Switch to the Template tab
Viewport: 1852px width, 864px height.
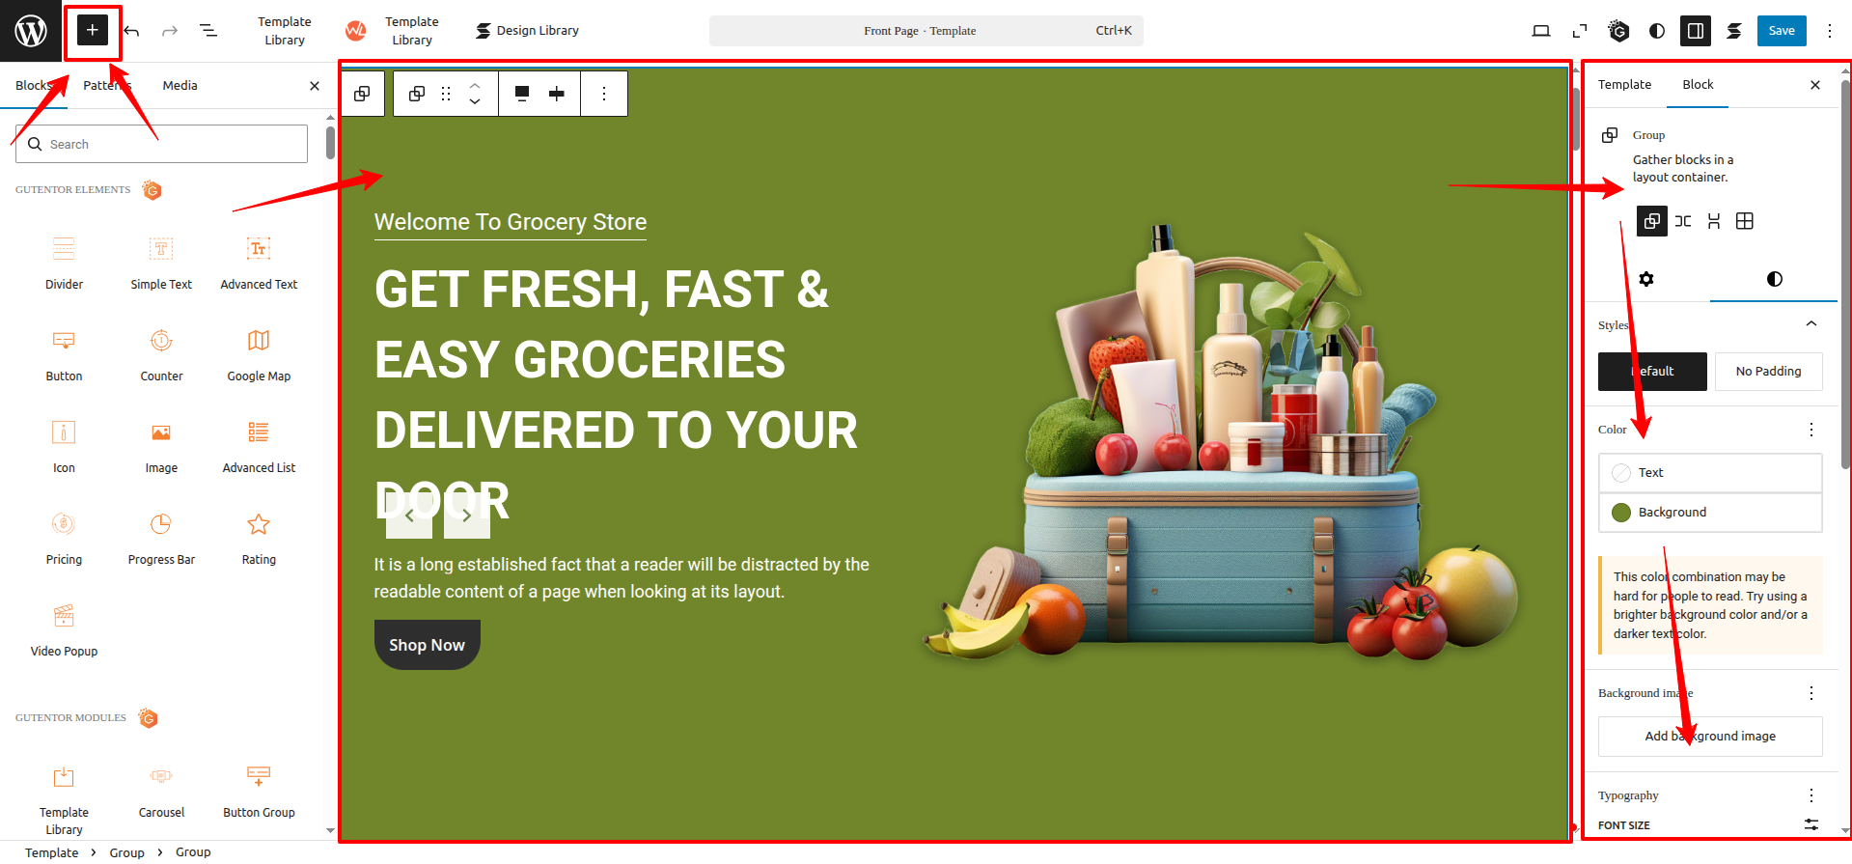[x=1624, y=85]
